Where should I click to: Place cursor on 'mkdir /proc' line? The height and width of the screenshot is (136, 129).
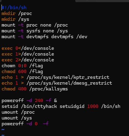tap(17, 13)
